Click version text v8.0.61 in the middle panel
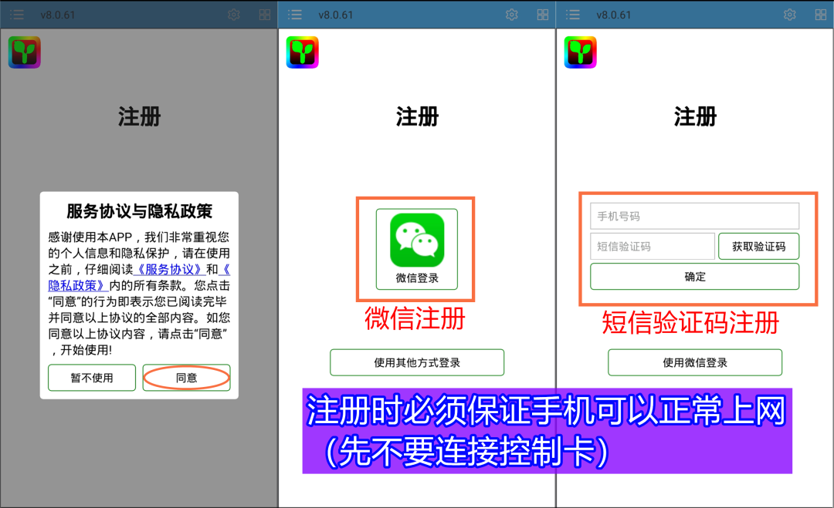This screenshot has height=508, width=834. [336, 15]
